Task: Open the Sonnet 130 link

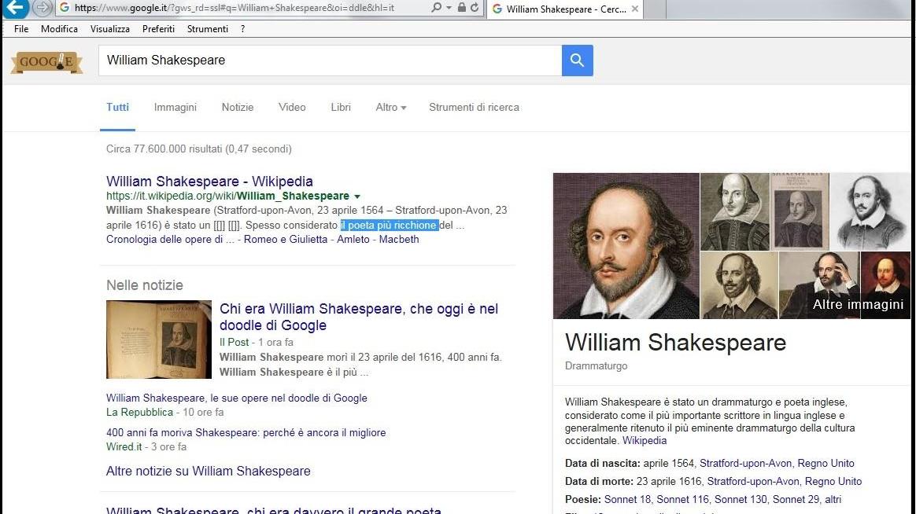Action: [740, 499]
